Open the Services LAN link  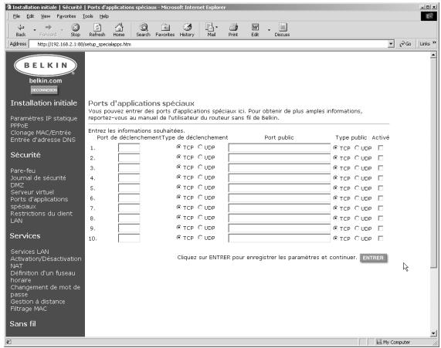tap(29, 252)
